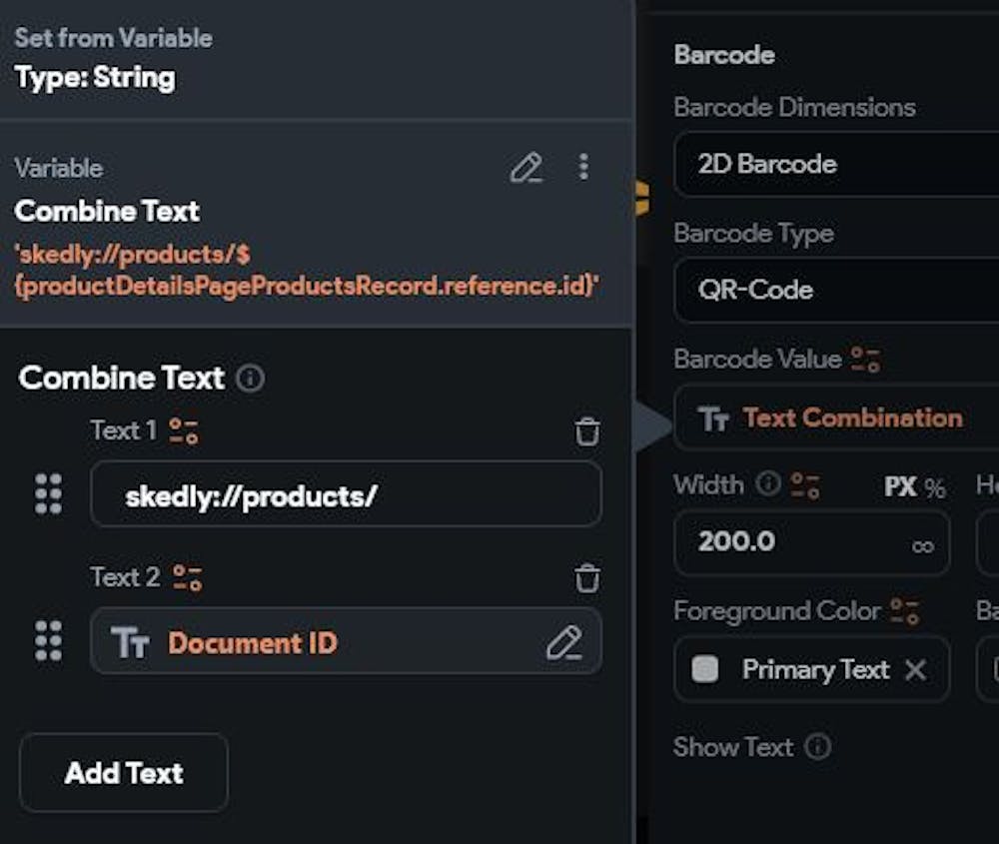Viewport: 999px width, 844px height.
Task: Click the Text 2 variable binding icon
Action: pyautogui.click(x=187, y=578)
